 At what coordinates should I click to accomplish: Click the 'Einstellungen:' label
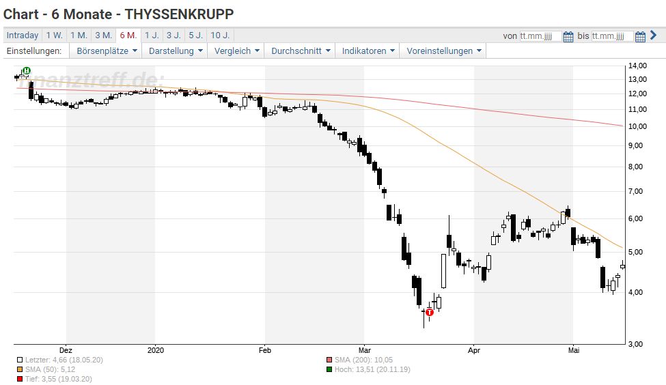point(34,51)
